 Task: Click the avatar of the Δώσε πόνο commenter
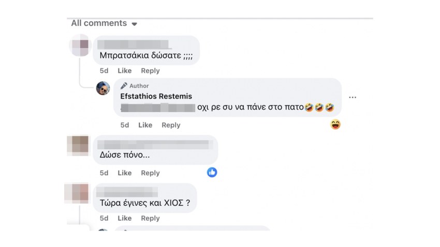pyautogui.click(x=78, y=145)
